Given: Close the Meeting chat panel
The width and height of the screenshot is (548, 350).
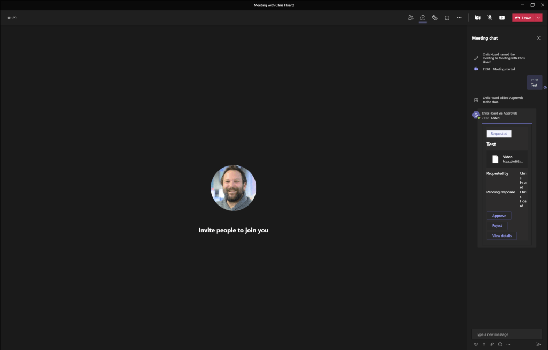Looking at the screenshot, I should [538, 38].
